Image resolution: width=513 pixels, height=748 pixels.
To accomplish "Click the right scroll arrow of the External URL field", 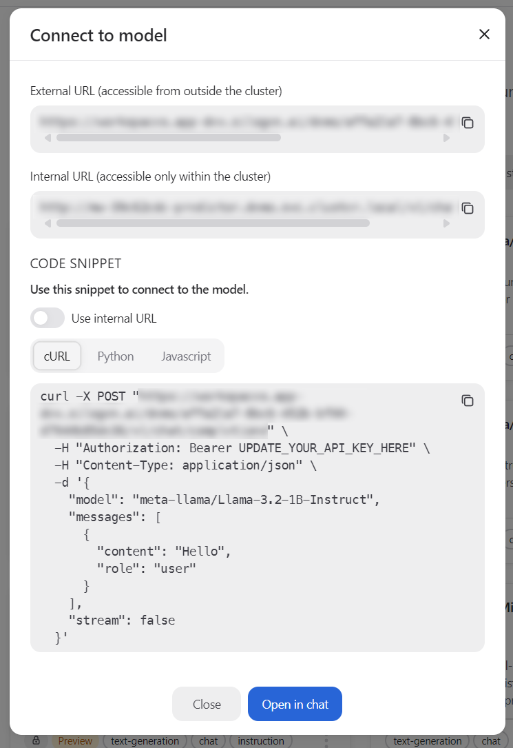I will tap(446, 137).
